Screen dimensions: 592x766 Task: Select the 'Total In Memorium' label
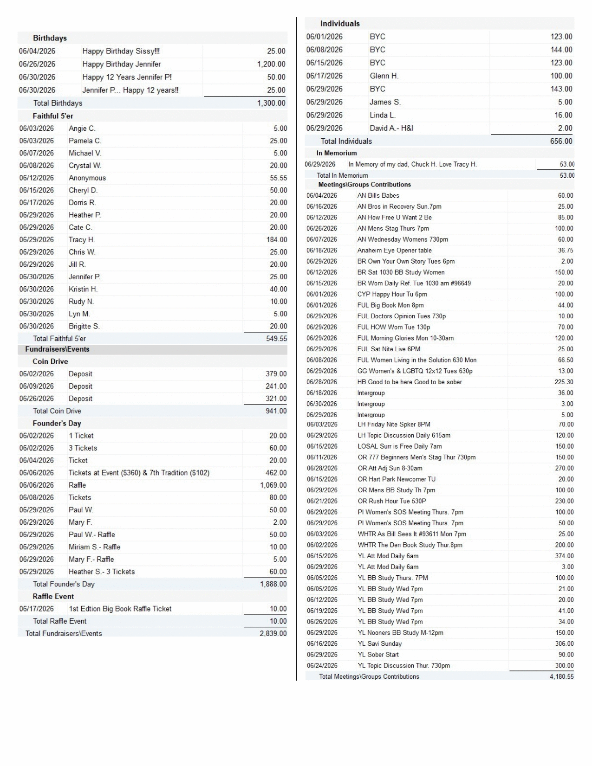coord(342,175)
